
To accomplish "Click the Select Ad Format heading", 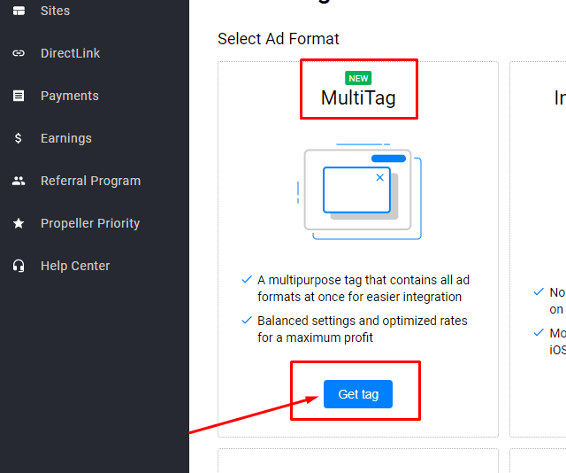I will coord(279,39).
